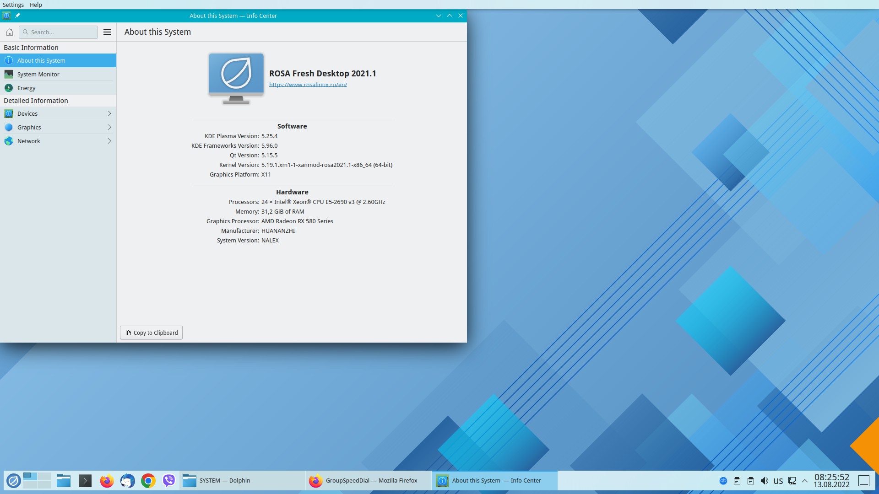Toggle the show desktop button at the panel end

tap(863, 481)
